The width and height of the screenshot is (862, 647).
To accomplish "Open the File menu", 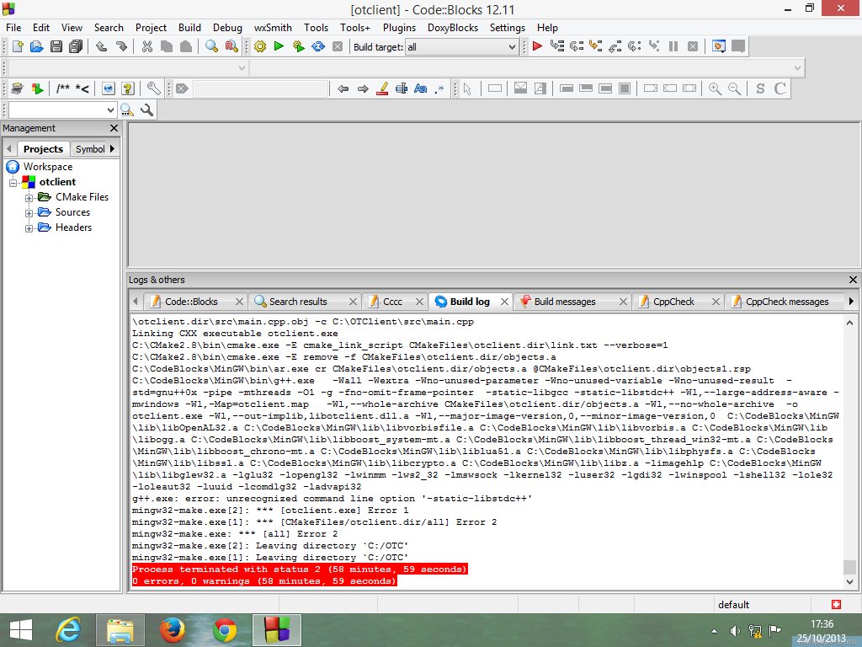I will point(13,28).
